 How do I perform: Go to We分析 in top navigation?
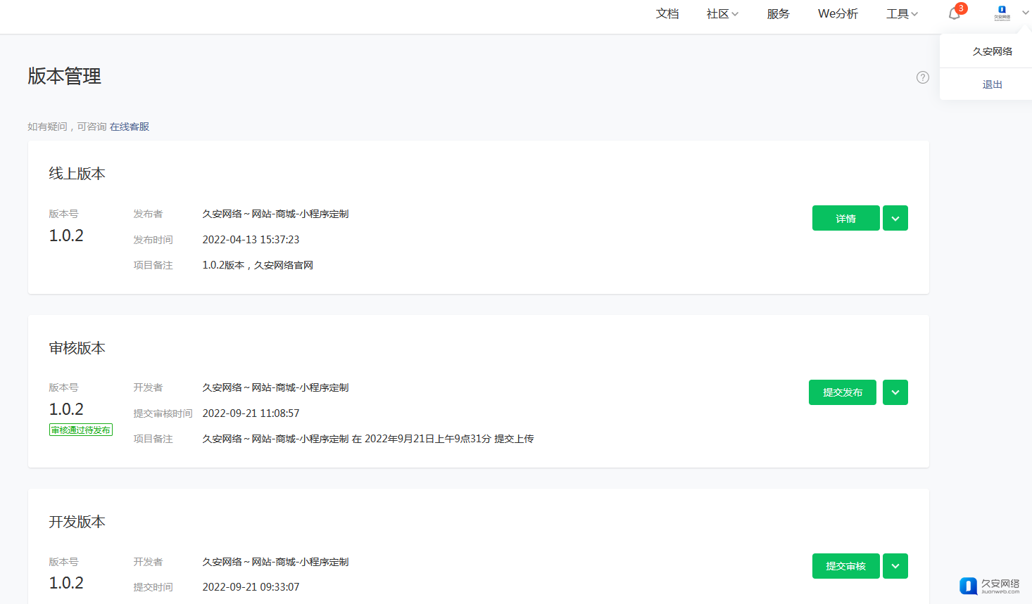pyautogui.click(x=838, y=14)
